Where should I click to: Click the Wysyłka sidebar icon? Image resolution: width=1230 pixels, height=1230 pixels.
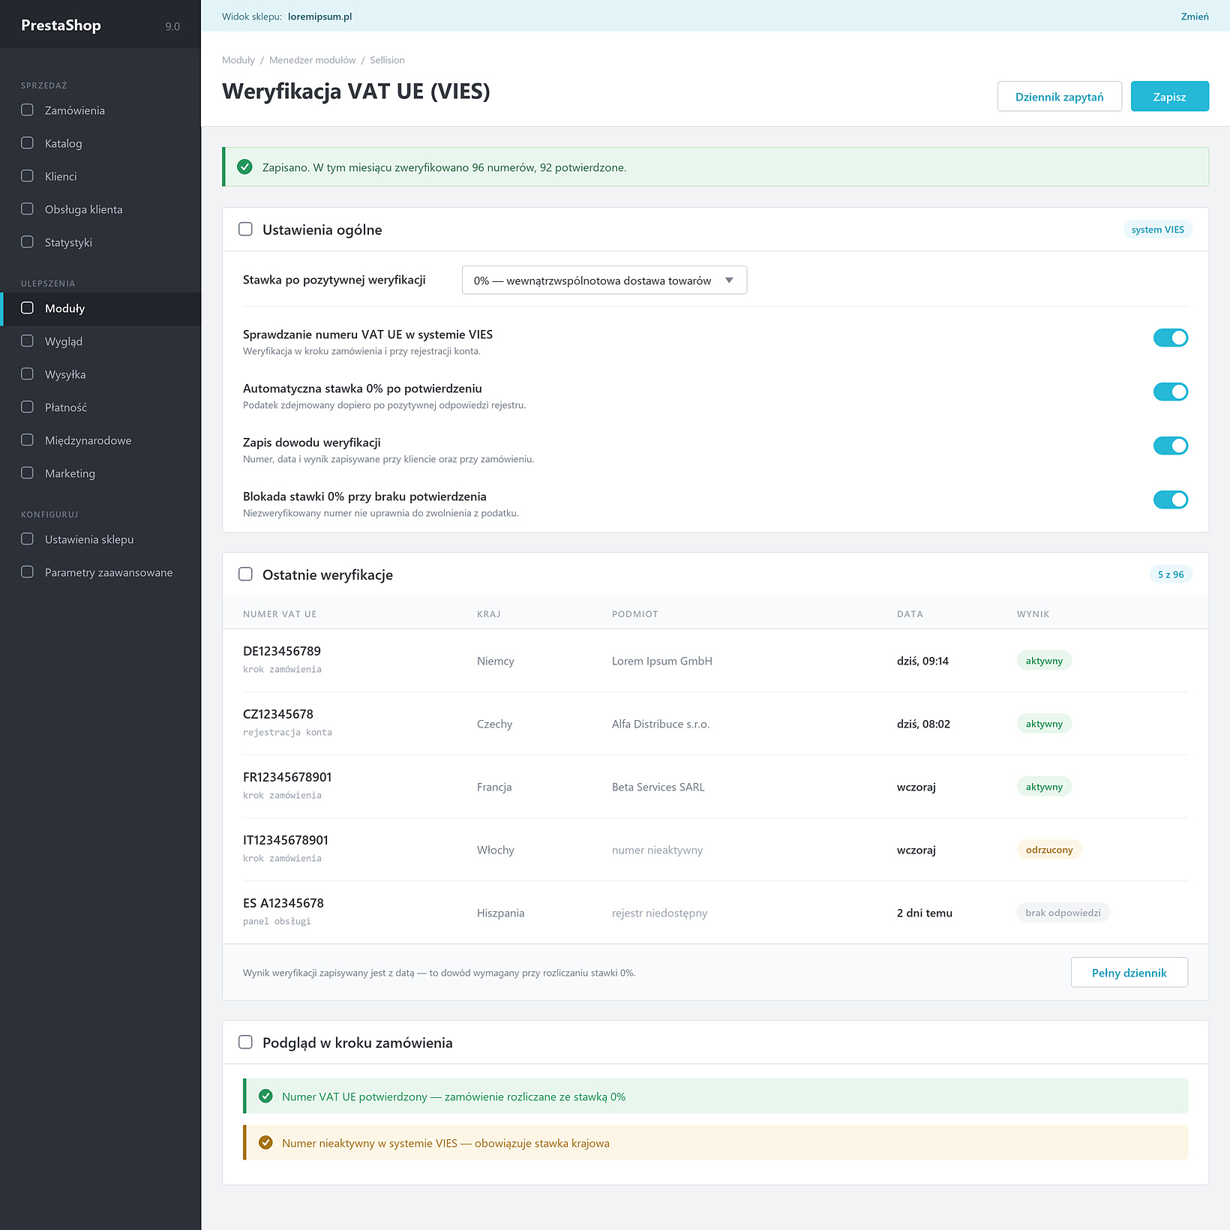pos(27,374)
